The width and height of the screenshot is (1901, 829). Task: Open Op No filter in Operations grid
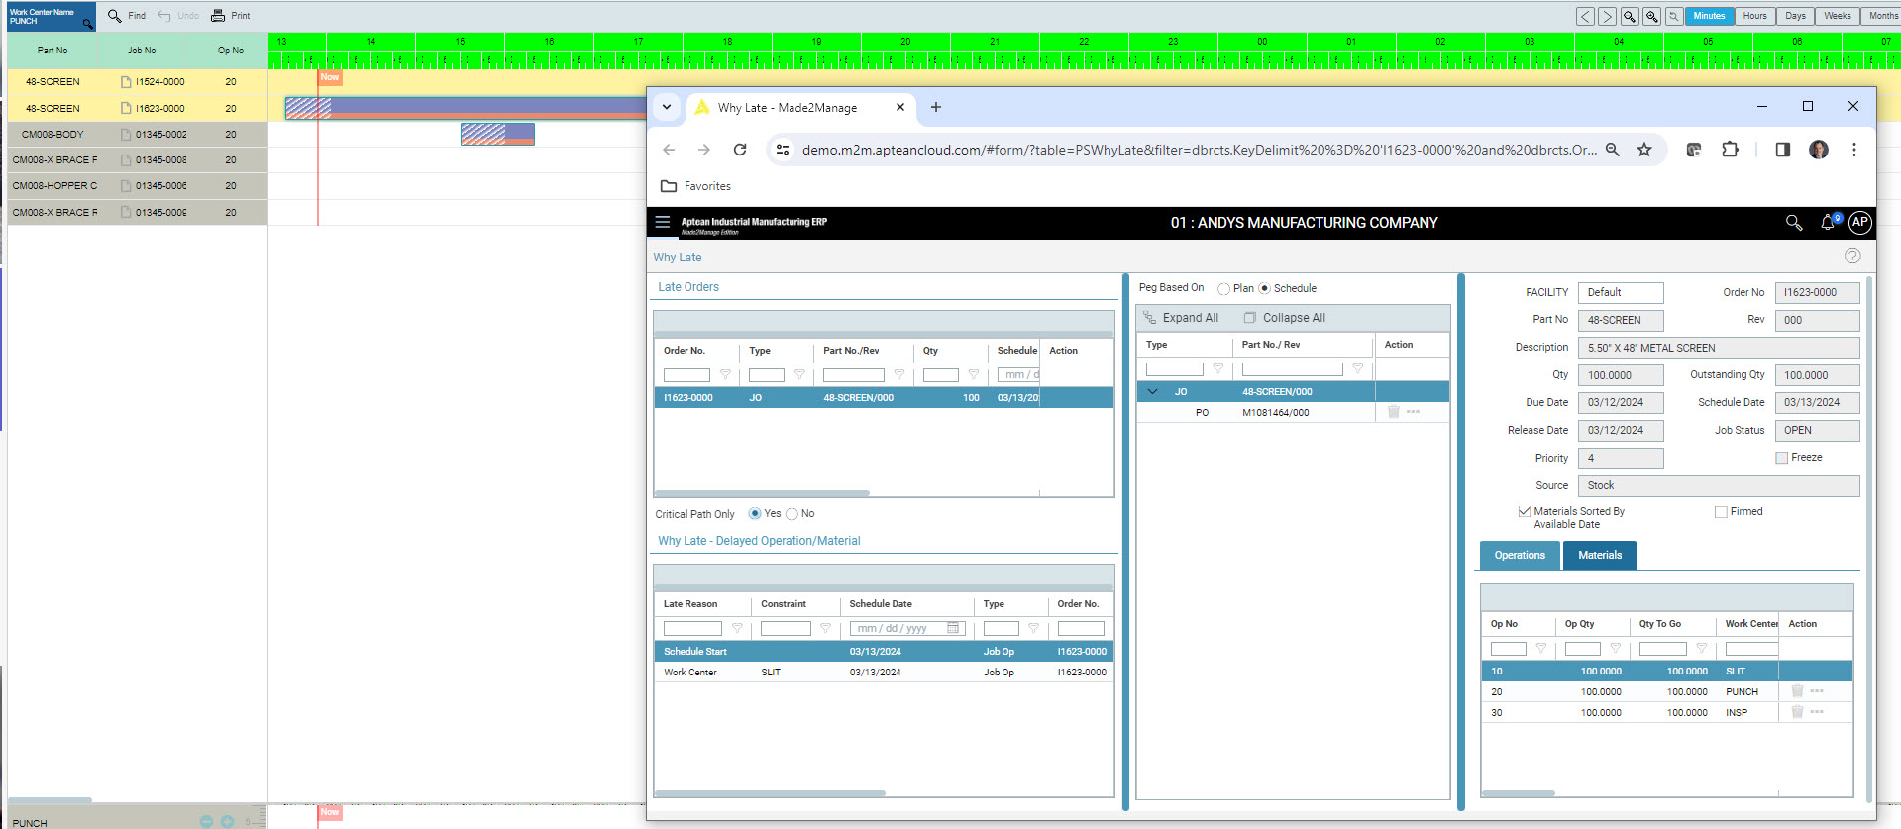click(1540, 649)
